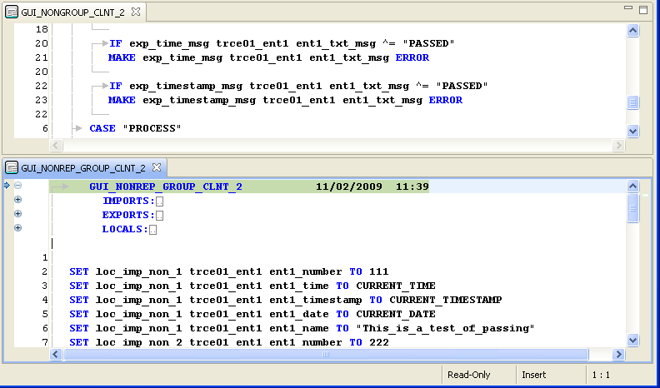Click the "This_is_a_test_of_passing" string literal
This screenshot has width=660, height=388.
445,328
